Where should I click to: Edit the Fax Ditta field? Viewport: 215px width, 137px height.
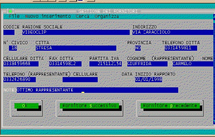click(65, 64)
